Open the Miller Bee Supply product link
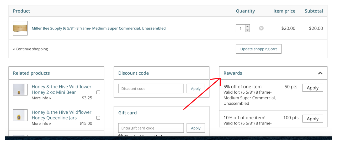The width and height of the screenshot is (340, 147). (x=99, y=28)
